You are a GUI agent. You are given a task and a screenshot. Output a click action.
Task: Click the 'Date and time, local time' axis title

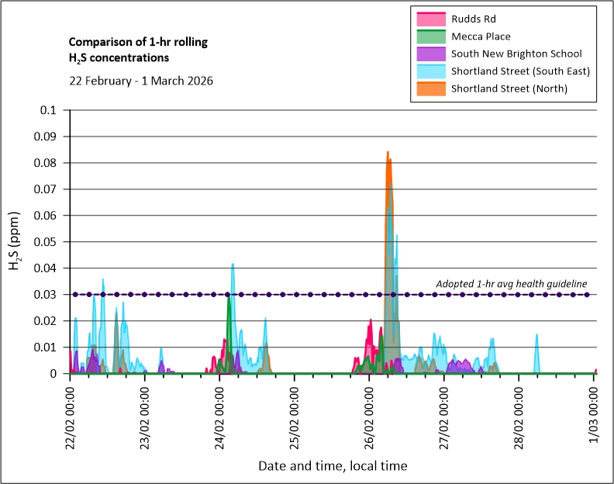[x=333, y=465]
